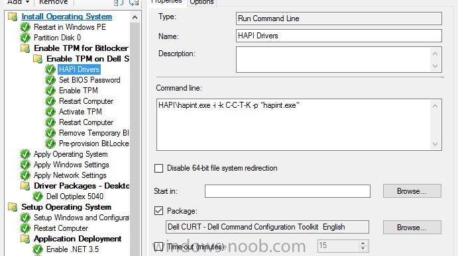Screen dimensions: 458x256
Task: Click the Setup Operating System folder icon
Action: [13, 207]
